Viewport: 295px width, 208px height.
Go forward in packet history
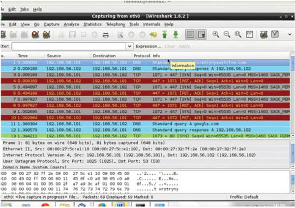143,35
